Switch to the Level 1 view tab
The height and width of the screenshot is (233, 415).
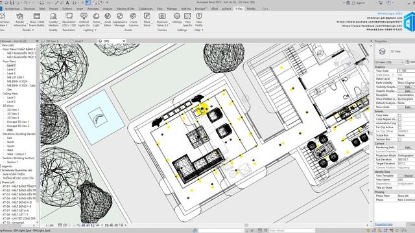point(79,41)
